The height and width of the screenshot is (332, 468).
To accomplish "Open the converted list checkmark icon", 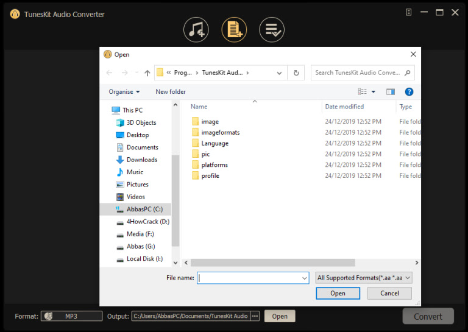I will (x=272, y=30).
